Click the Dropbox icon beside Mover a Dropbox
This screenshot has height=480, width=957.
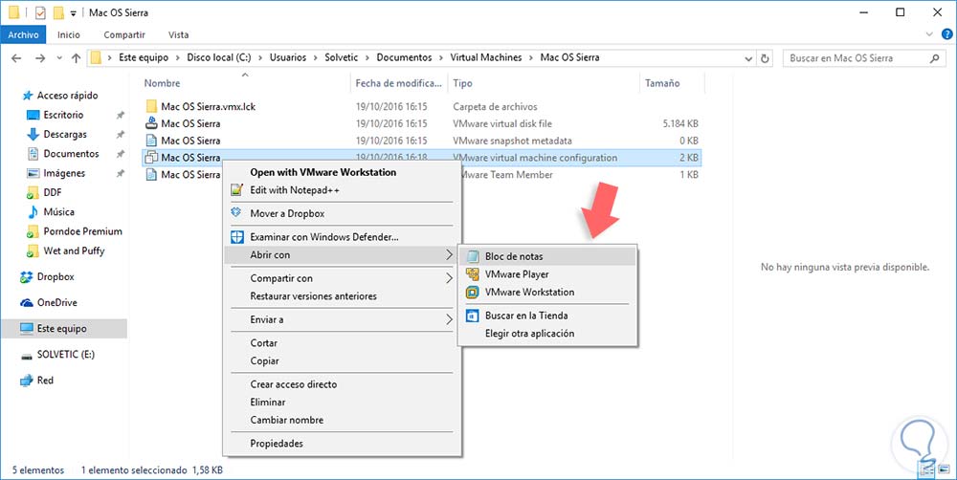237,213
